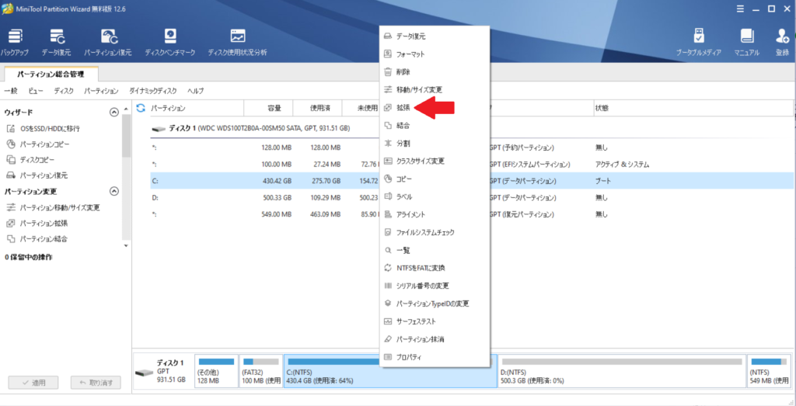
Task: Click 結合 in the context menu
Action: coord(434,125)
